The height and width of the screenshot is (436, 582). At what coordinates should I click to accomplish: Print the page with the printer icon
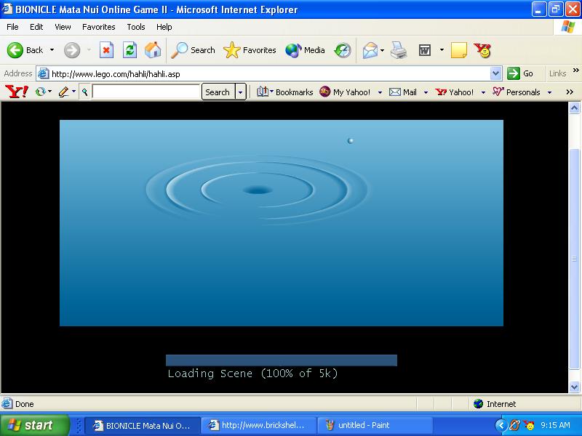[x=399, y=50]
